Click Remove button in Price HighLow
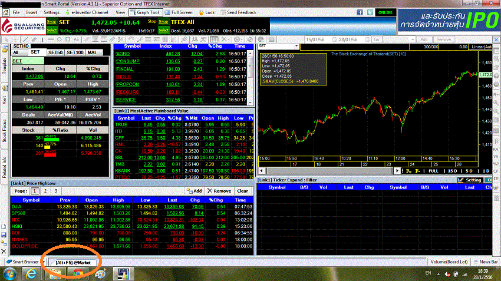This screenshot has height=281, width=501. (219, 191)
